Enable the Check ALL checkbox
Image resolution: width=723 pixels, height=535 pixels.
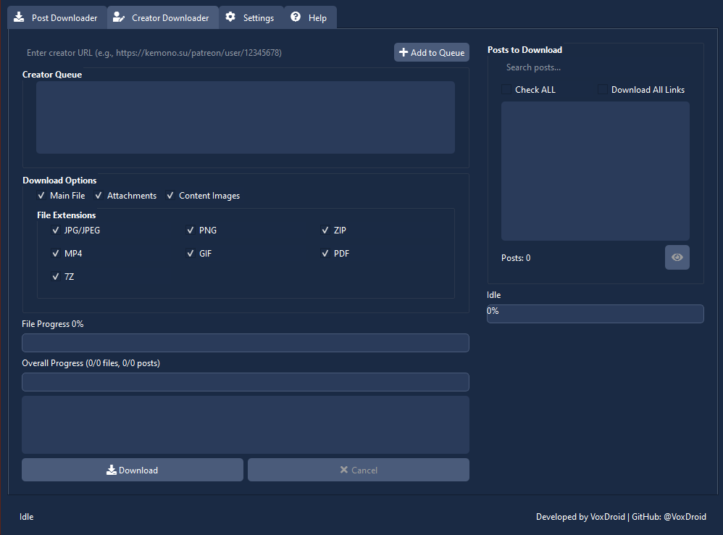[505, 88]
